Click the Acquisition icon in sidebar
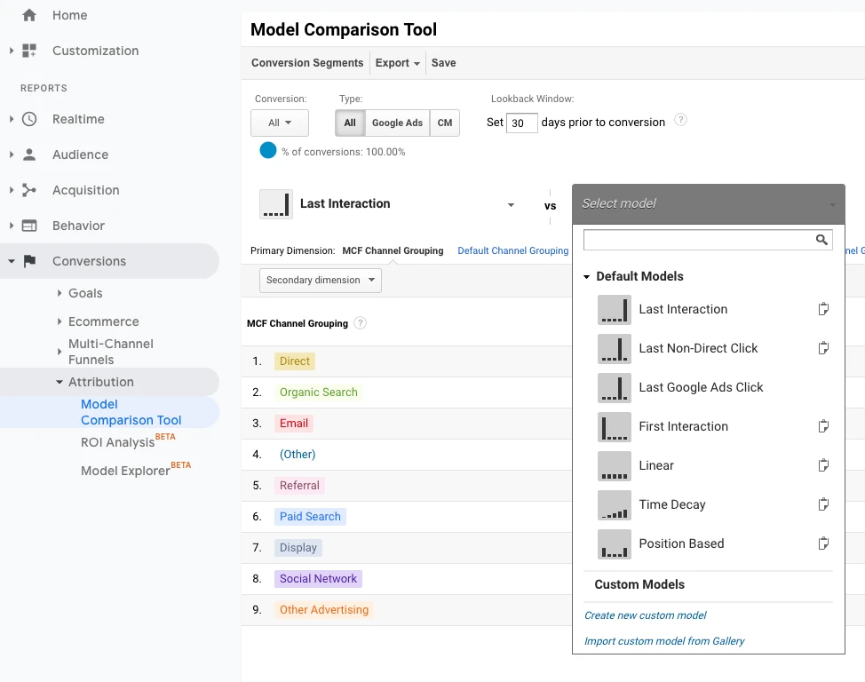Image resolution: width=865 pixels, height=682 pixels. pyautogui.click(x=29, y=190)
